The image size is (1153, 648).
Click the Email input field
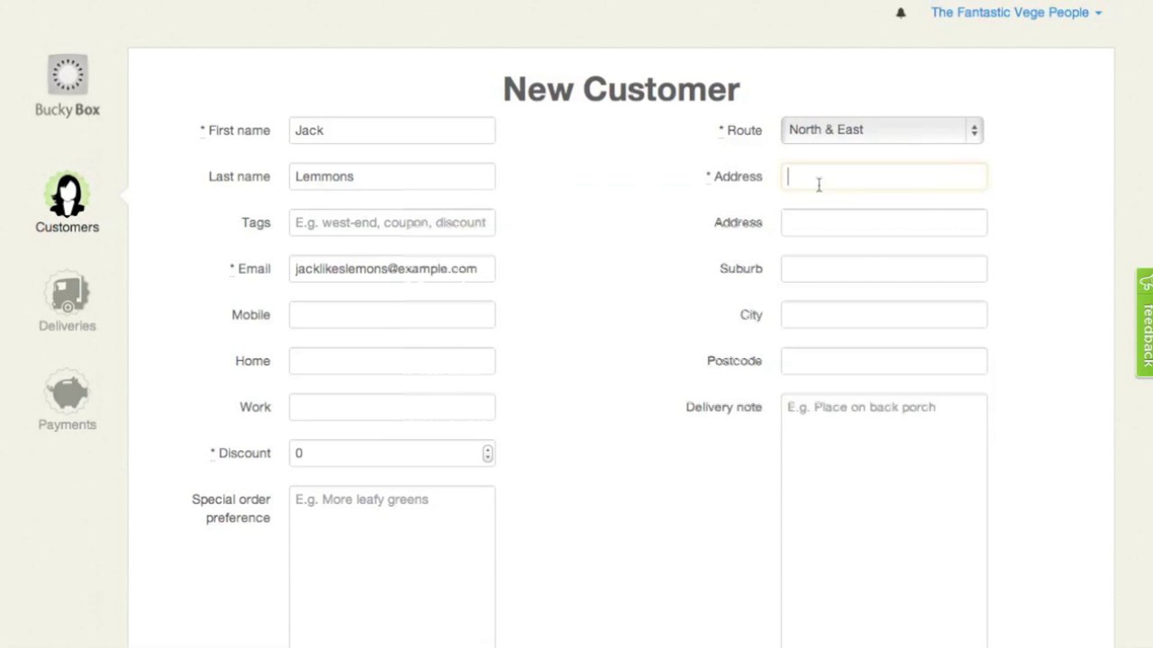pos(392,269)
